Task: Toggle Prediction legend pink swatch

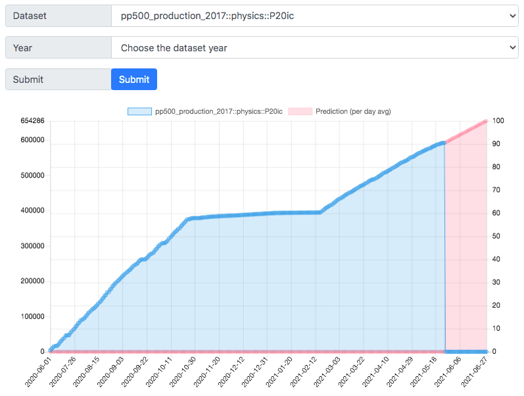Action: 300,111
